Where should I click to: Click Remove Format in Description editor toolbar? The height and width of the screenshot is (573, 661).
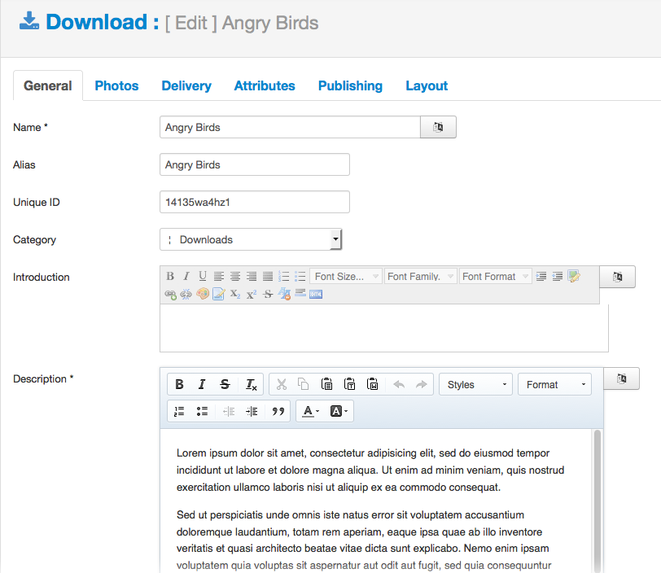point(251,384)
